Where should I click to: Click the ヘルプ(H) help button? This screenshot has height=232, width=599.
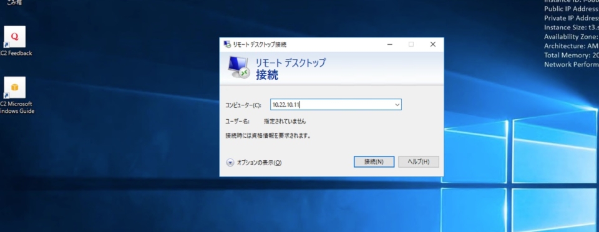pyautogui.click(x=418, y=162)
